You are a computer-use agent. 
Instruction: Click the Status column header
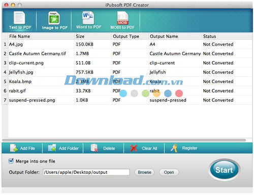click(x=227, y=36)
